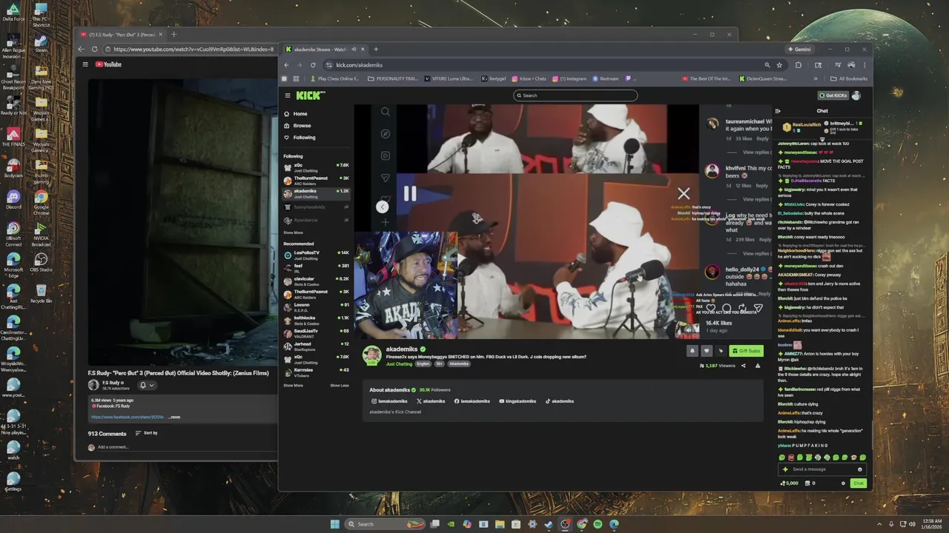The width and height of the screenshot is (949, 533).
Task: Expand Following list with Show More
Action: point(293,232)
